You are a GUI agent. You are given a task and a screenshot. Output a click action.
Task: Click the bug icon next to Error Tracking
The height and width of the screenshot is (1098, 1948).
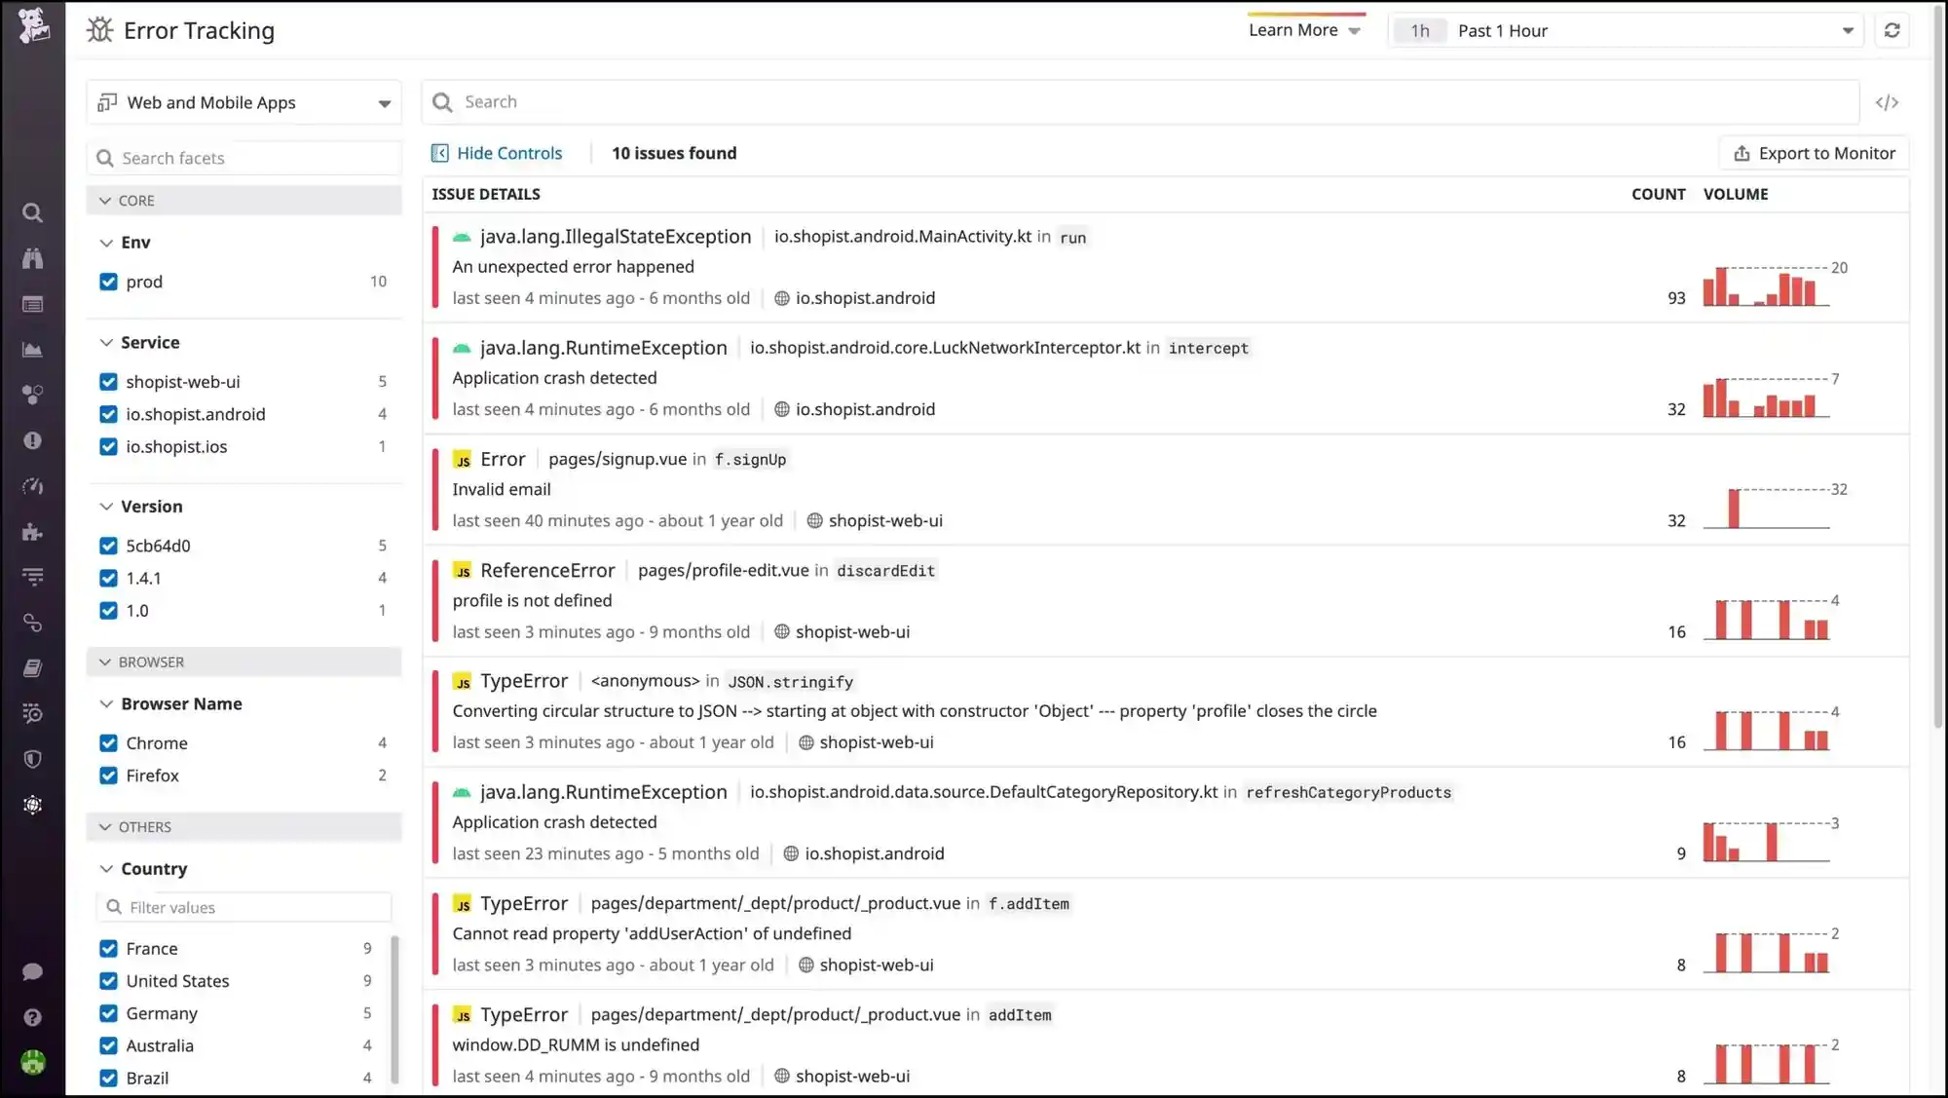[99, 30]
